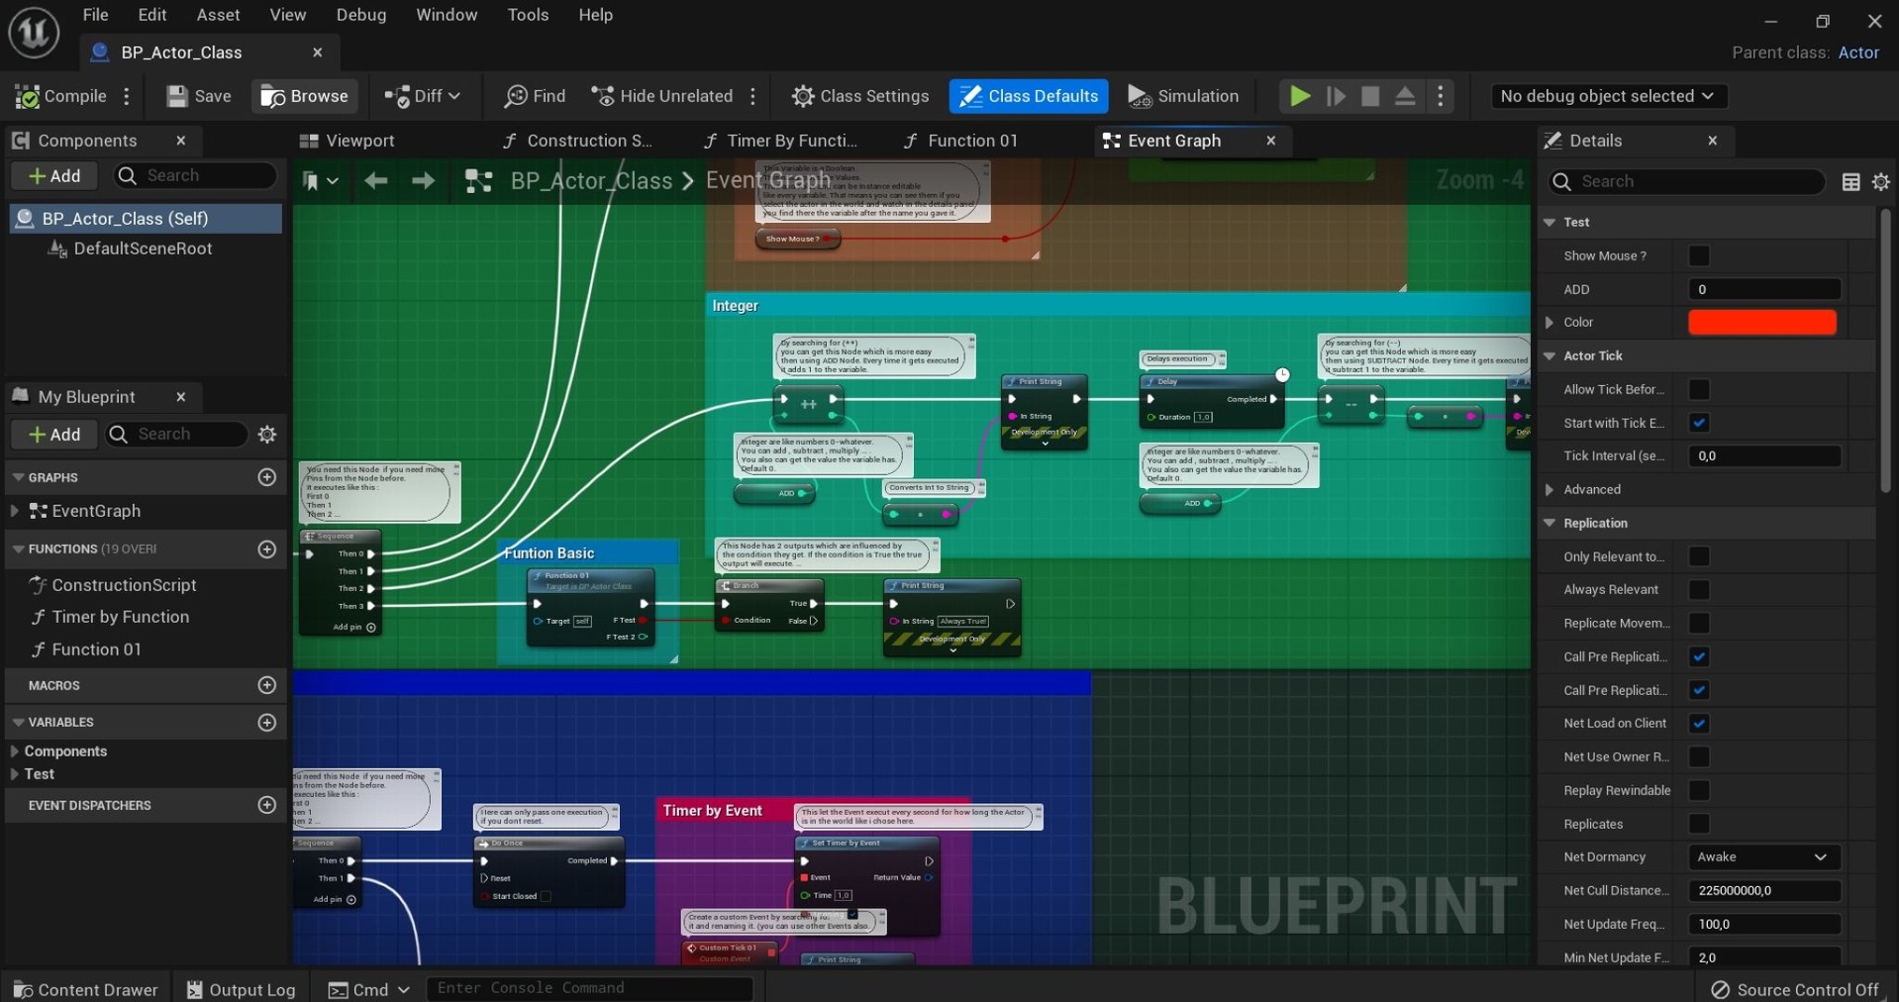Open Details property matrix view
Screen dimensions: 1899x1002
pyautogui.click(x=1850, y=181)
